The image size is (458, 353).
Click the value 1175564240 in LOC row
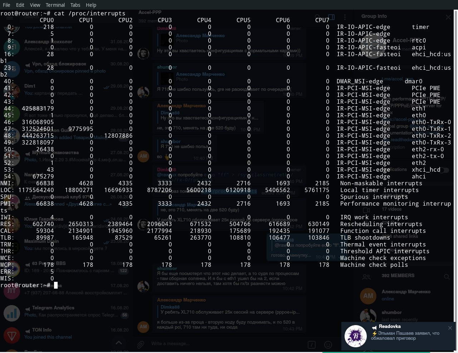[x=36, y=190]
